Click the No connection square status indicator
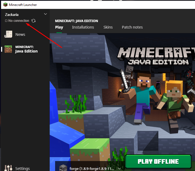The width and height of the screenshot is (195, 171). tap(6, 21)
